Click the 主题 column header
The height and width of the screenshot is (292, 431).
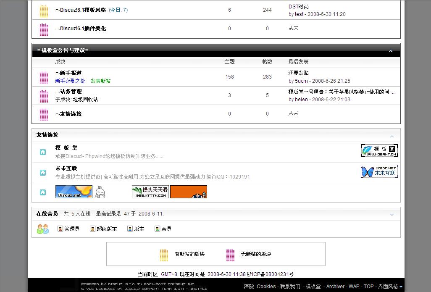click(x=229, y=62)
